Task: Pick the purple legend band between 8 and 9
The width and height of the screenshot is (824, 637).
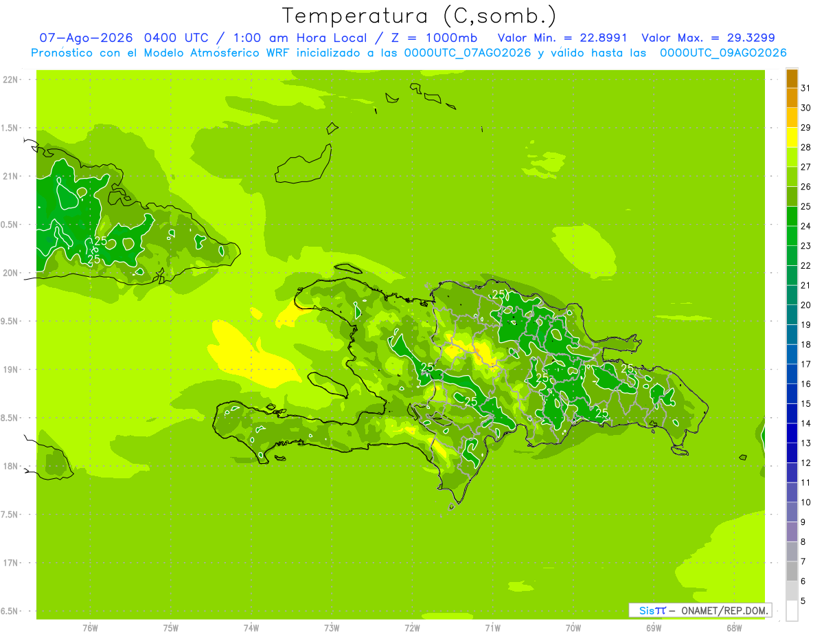Action: coord(792,532)
